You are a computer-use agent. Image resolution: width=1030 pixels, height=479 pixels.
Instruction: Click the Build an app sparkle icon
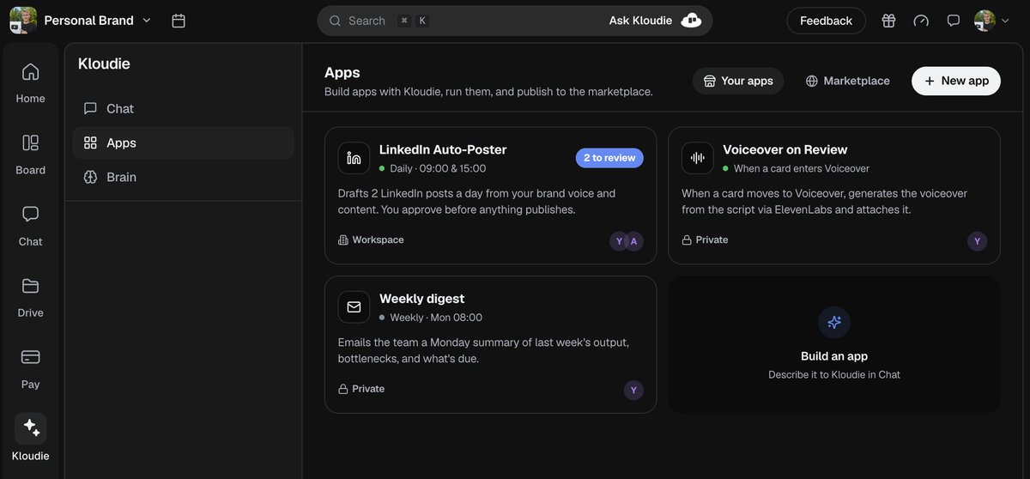(x=834, y=323)
